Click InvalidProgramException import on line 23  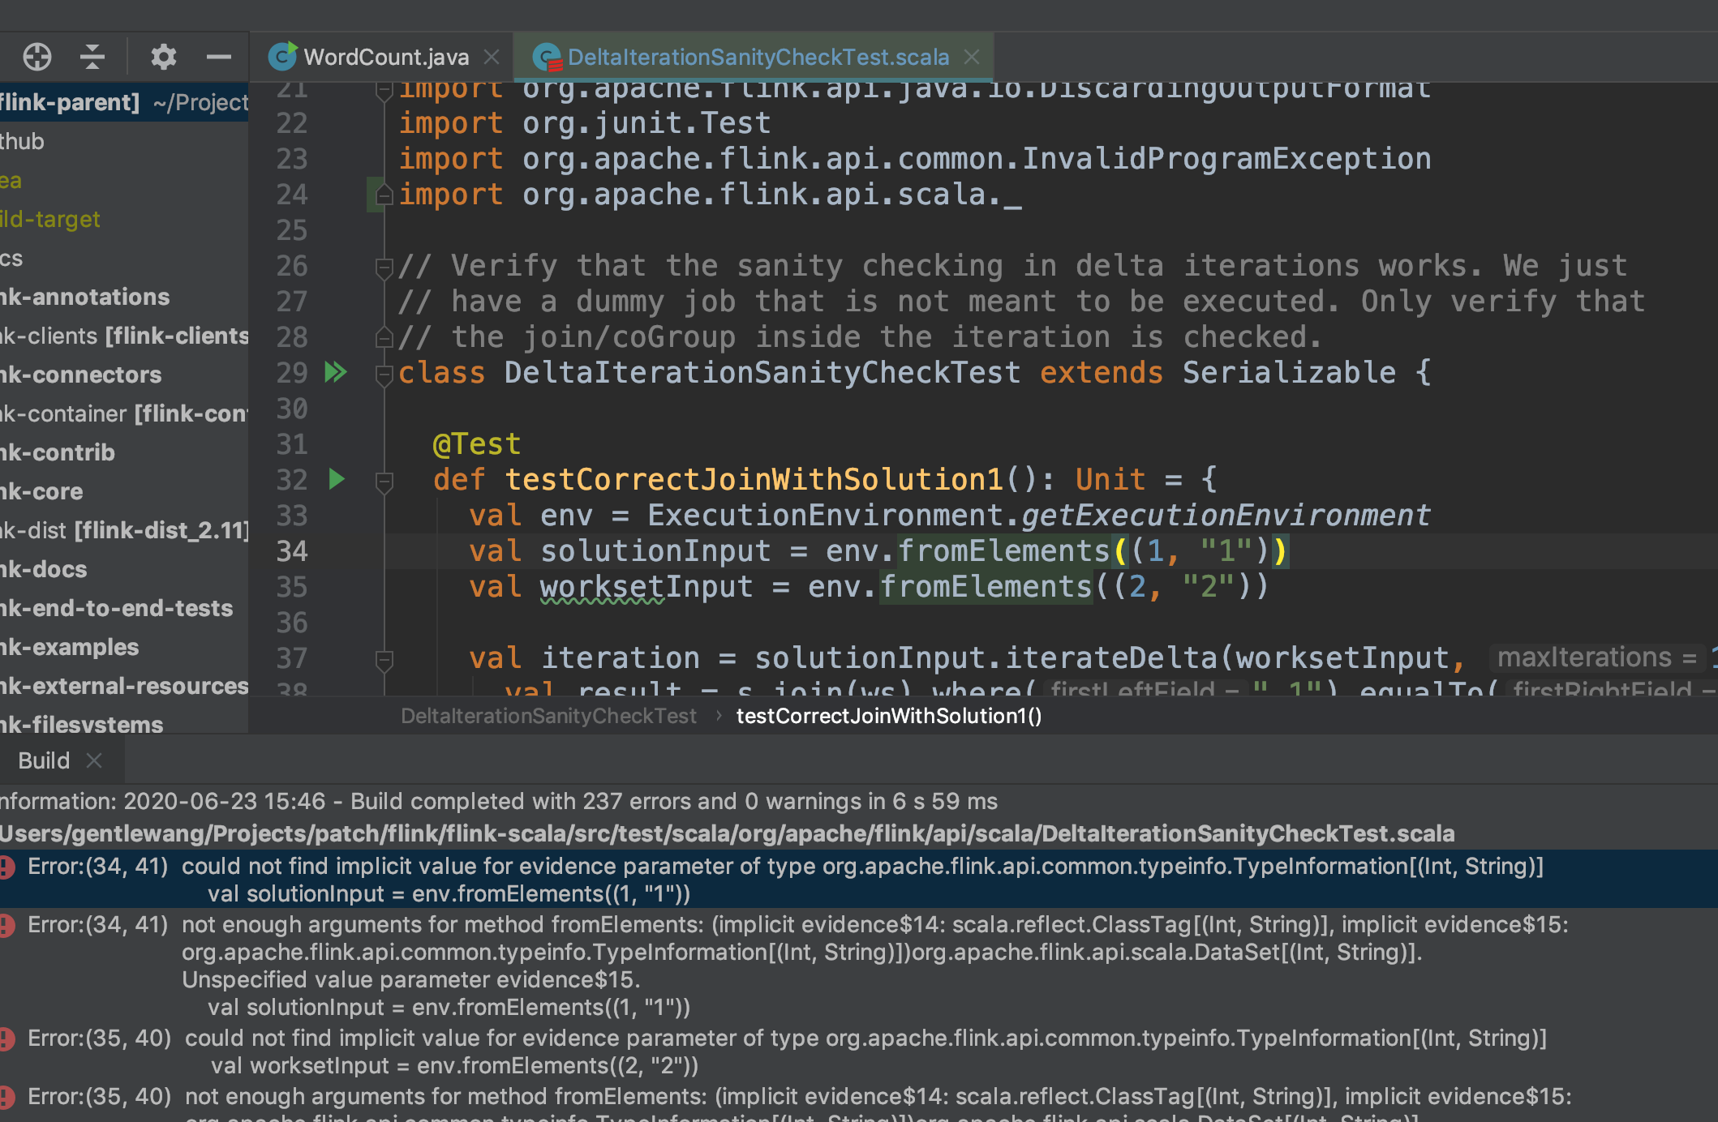coord(1226,159)
